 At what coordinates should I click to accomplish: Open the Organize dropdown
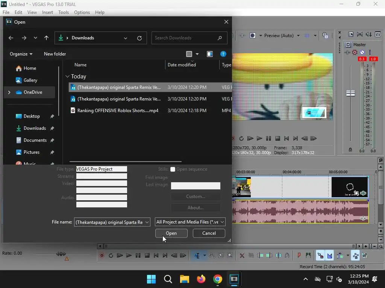(21, 54)
